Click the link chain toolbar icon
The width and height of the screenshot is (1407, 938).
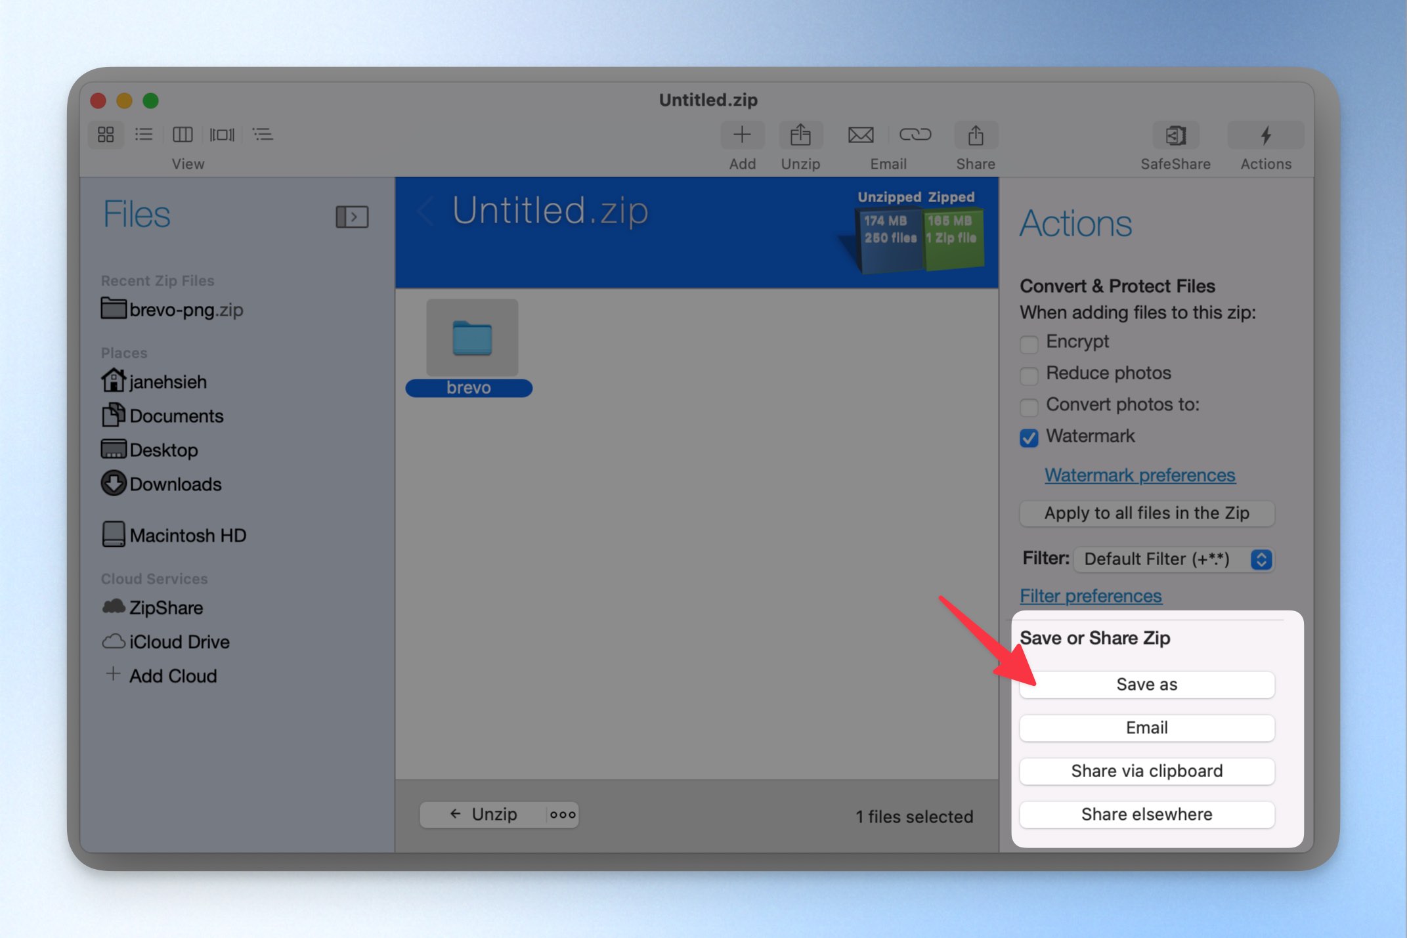pos(915,135)
